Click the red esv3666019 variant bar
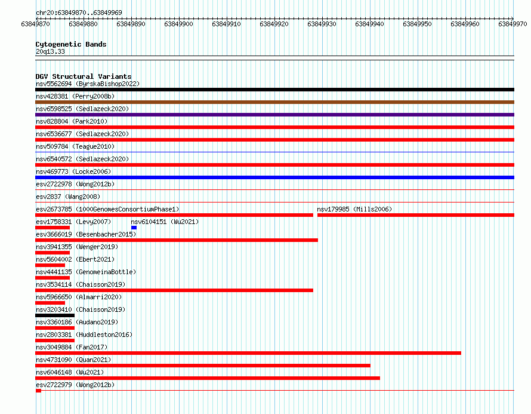The height and width of the screenshot is (414, 531). (x=177, y=240)
